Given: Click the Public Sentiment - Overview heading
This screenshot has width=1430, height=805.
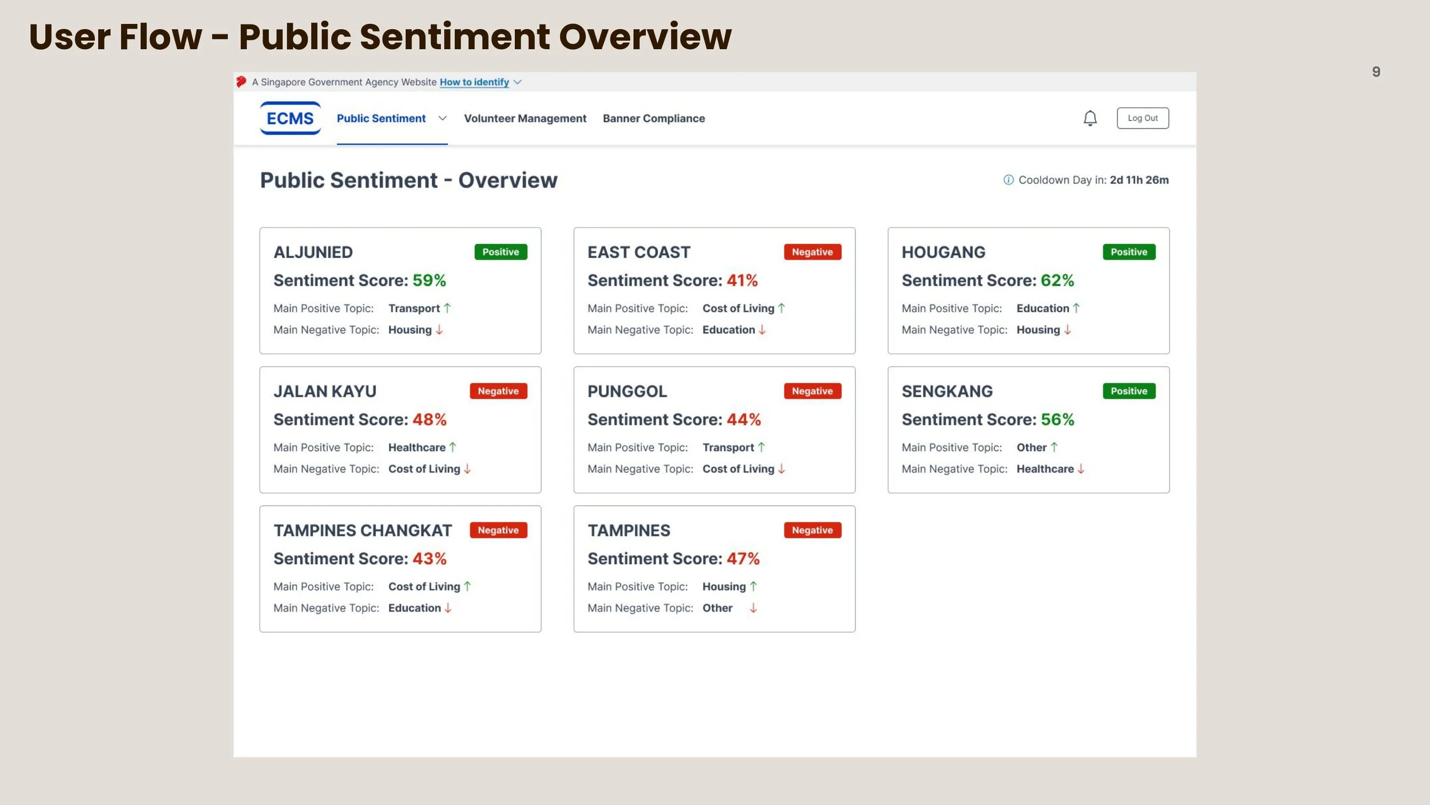Looking at the screenshot, I should [x=408, y=180].
